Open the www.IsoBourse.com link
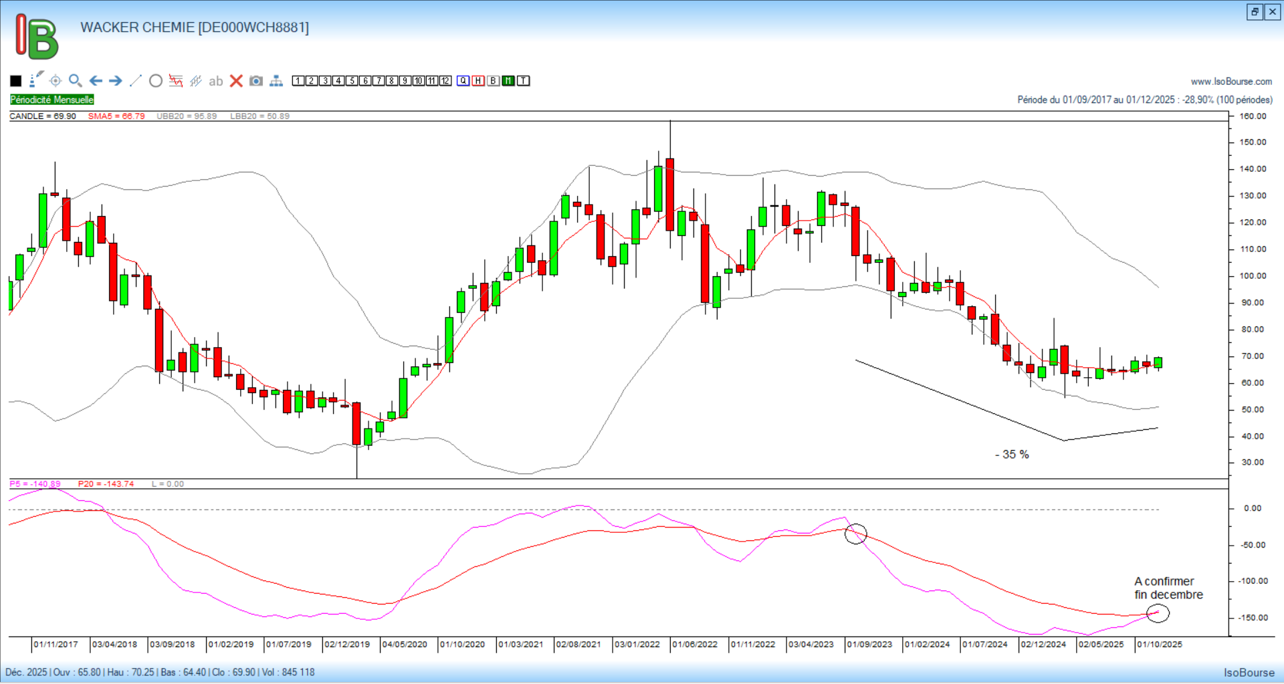 (x=1231, y=82)
